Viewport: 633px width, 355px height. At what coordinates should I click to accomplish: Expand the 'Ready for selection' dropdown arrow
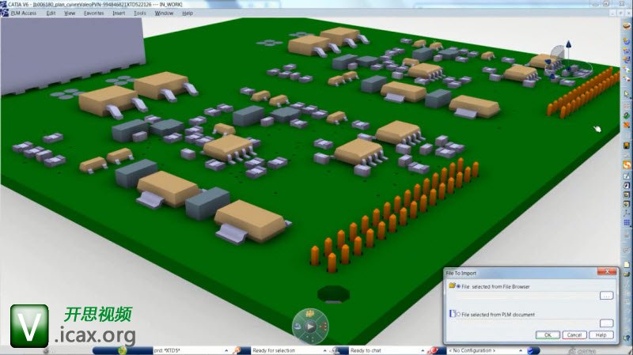325,350
